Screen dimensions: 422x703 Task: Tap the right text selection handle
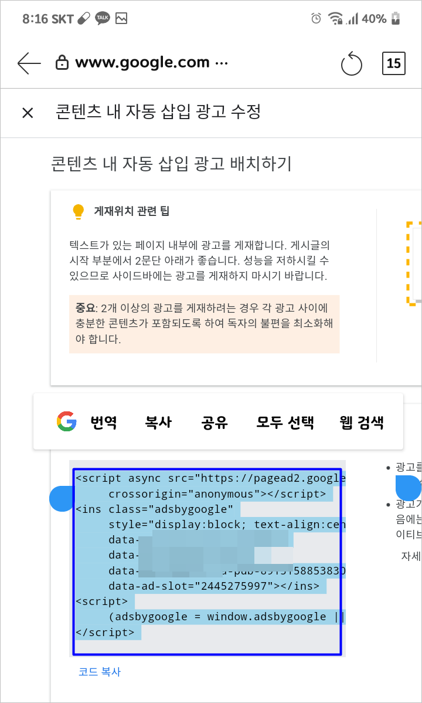point(408,487)
